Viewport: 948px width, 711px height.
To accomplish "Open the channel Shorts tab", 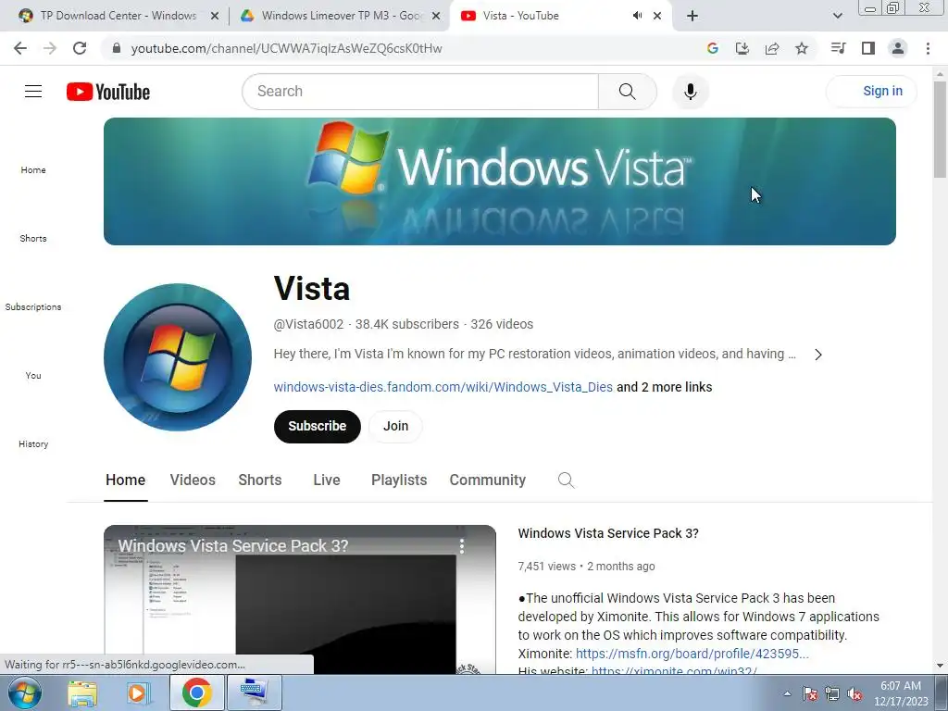I will (260, 480).
